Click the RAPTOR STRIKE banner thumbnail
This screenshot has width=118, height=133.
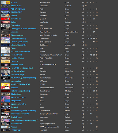pos(6,98)
